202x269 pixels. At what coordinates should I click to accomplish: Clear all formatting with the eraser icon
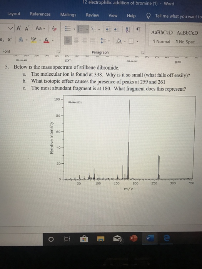click(x=54, y=28)
